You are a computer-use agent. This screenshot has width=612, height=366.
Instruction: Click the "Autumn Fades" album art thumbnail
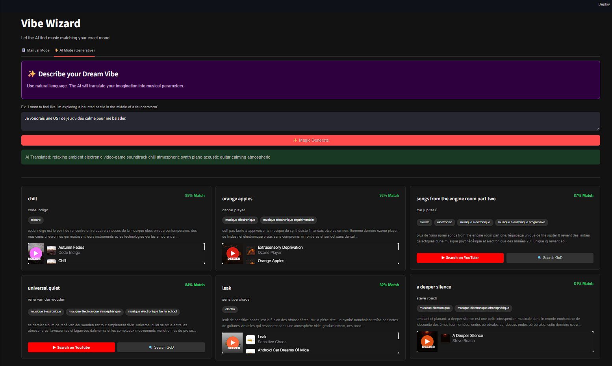tap(51, 250)
